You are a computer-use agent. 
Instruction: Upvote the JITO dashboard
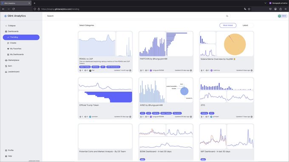(201, 117)
